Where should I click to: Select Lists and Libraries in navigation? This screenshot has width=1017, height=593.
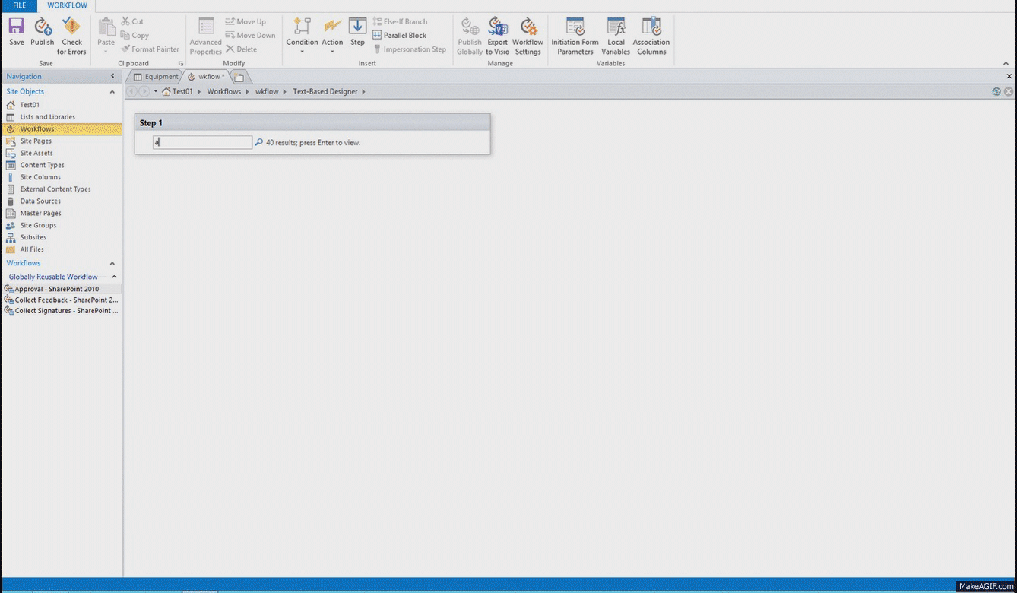pyautogui.click(x=47, y=117)
